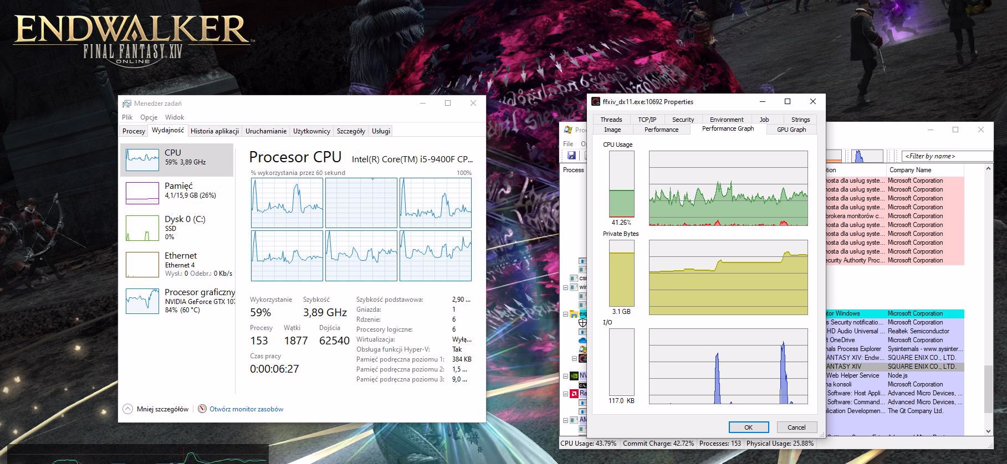Click the I/O mini graph in Process Explorer toolbar
The height and width of the screenshot is (464, 1007).
click(x=867, y=156)
